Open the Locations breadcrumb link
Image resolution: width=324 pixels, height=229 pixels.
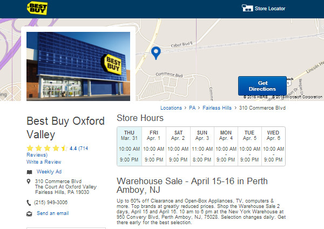(x=171, y=108)
